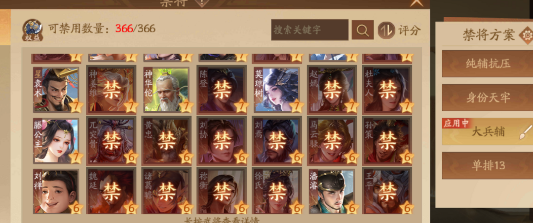Unban the 神姜维 hero card
Viewport: 533px width, 223px height.
click(111, 90)
